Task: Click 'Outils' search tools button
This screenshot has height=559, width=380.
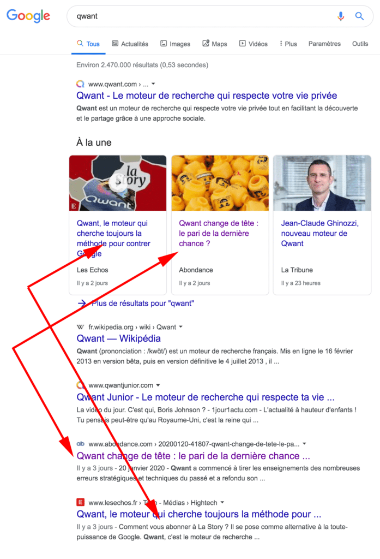Action: pyautogui.click(x=360, y=44)
